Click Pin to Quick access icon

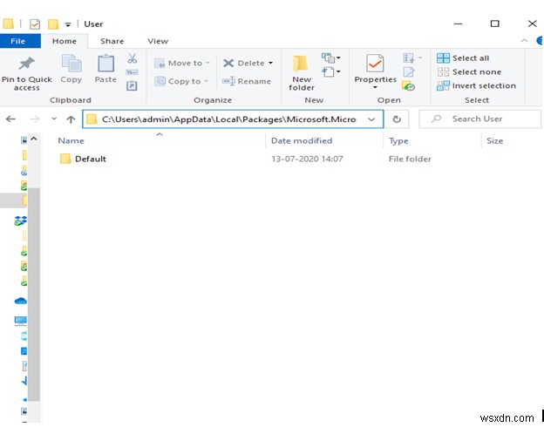coord(26,63)
